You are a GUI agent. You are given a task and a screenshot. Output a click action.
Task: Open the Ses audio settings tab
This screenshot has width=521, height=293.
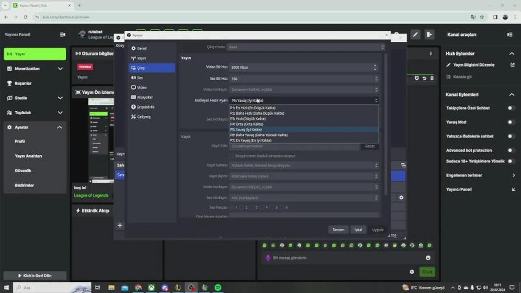pyautogui.click(x=140, y=78)
